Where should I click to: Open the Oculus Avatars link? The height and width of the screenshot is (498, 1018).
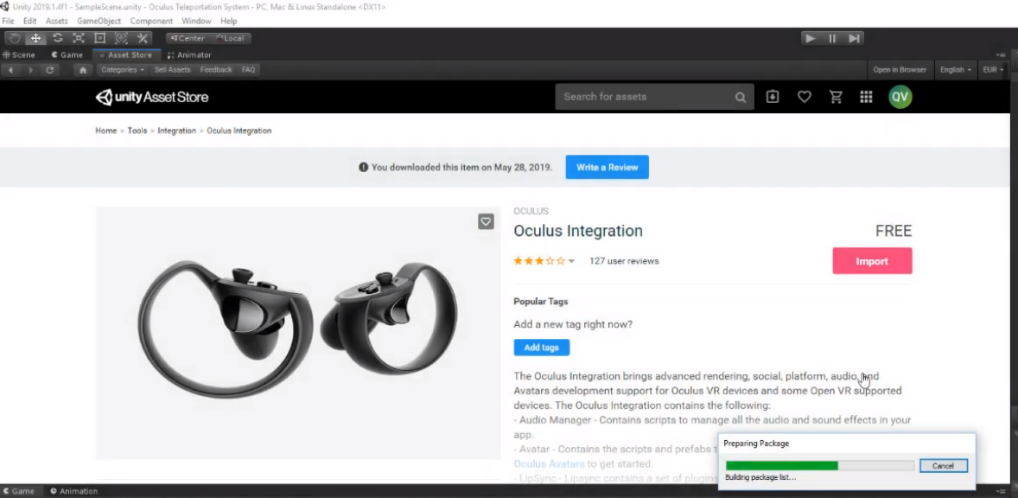[549, 463]
